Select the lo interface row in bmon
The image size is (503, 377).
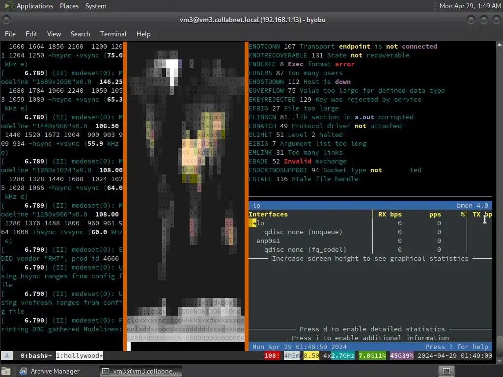[370, 223]
